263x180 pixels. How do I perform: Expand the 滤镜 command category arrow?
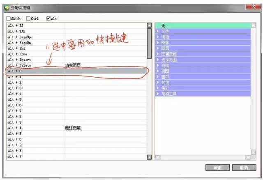point(158,65)
